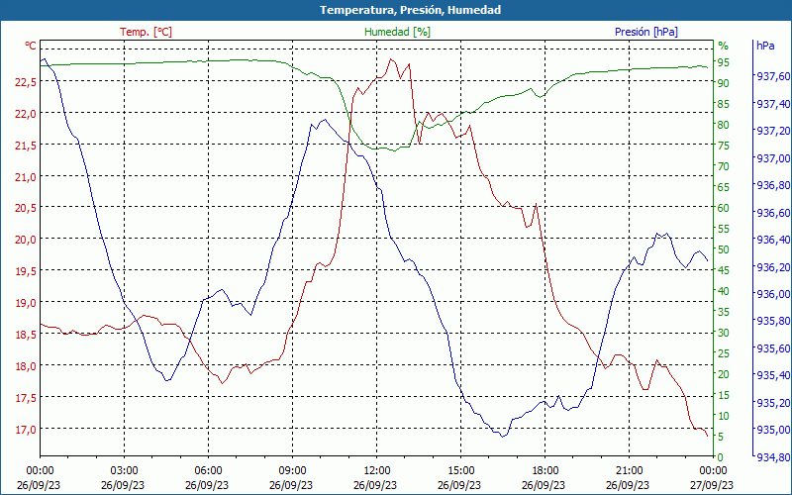Click the 15 humidity axis value
Viewport: 792px width, 495px height.
pyautogui.click(x=724, y=395)
